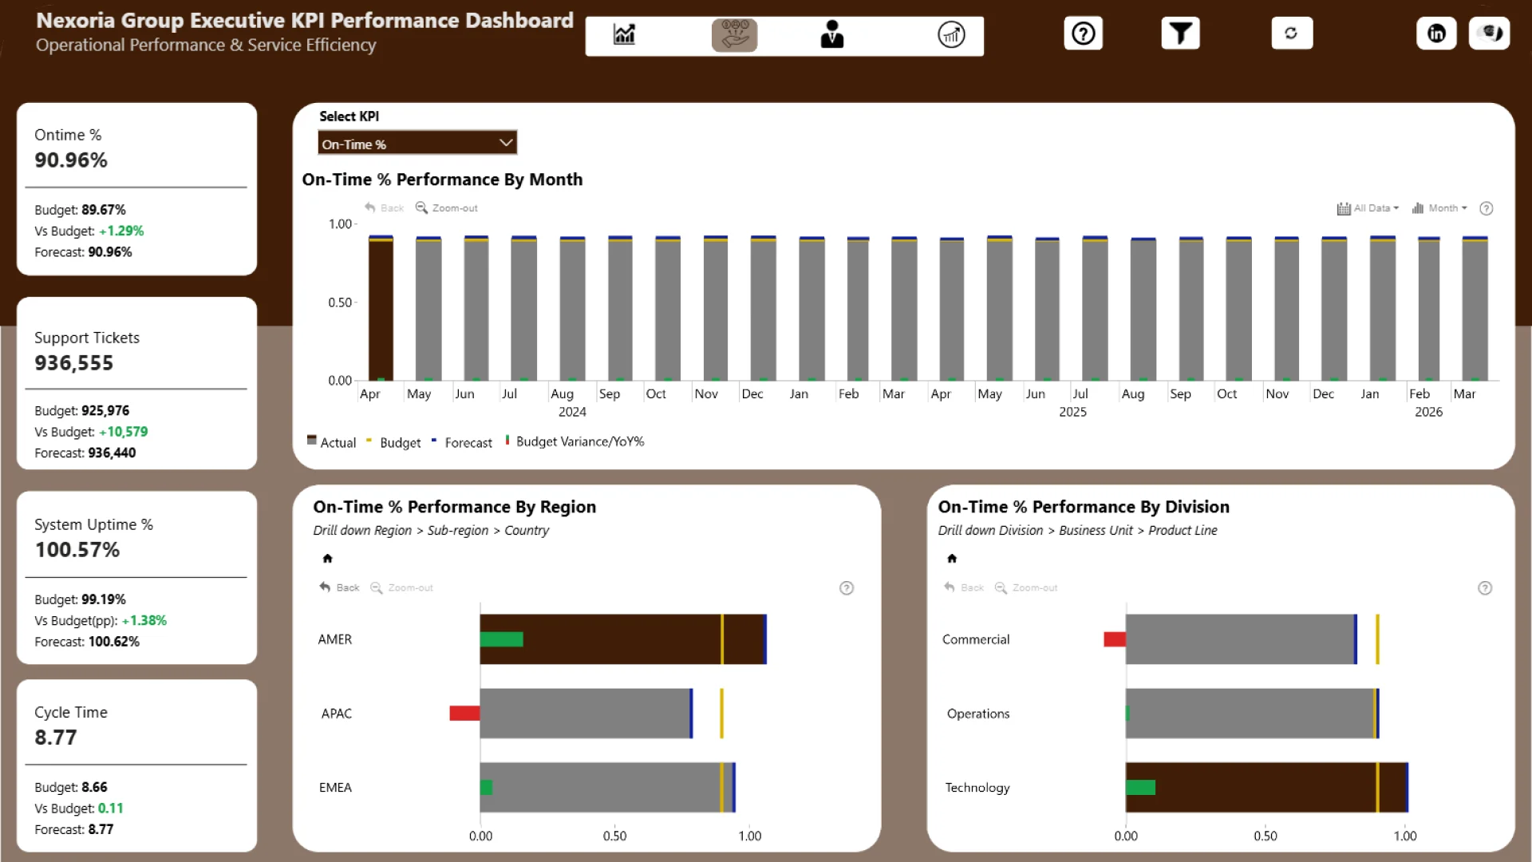This screenshot has height=862, width=1532.
Task: Open the filter funnel icon
Action: [1180, 34]
